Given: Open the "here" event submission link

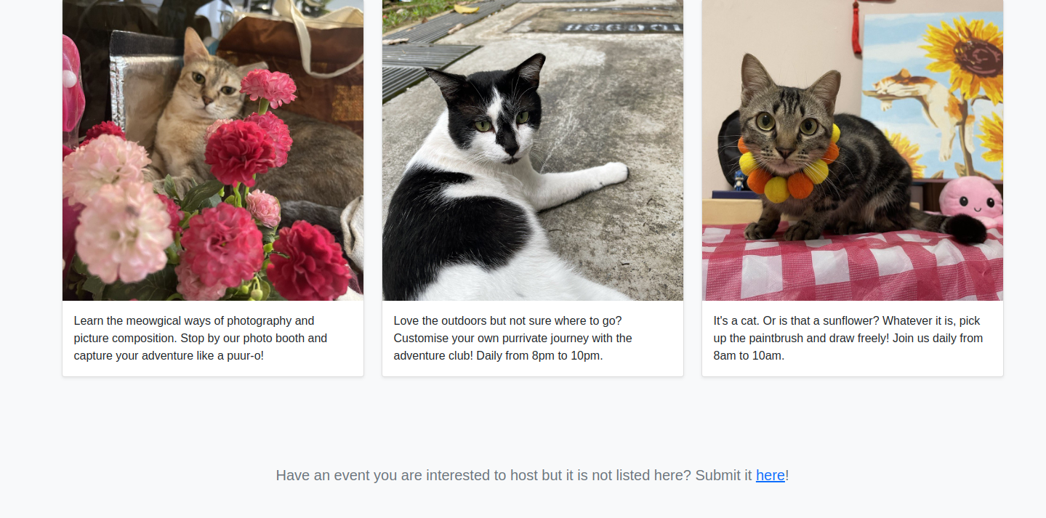Looking at the screenshot, I should click(770, 475).
